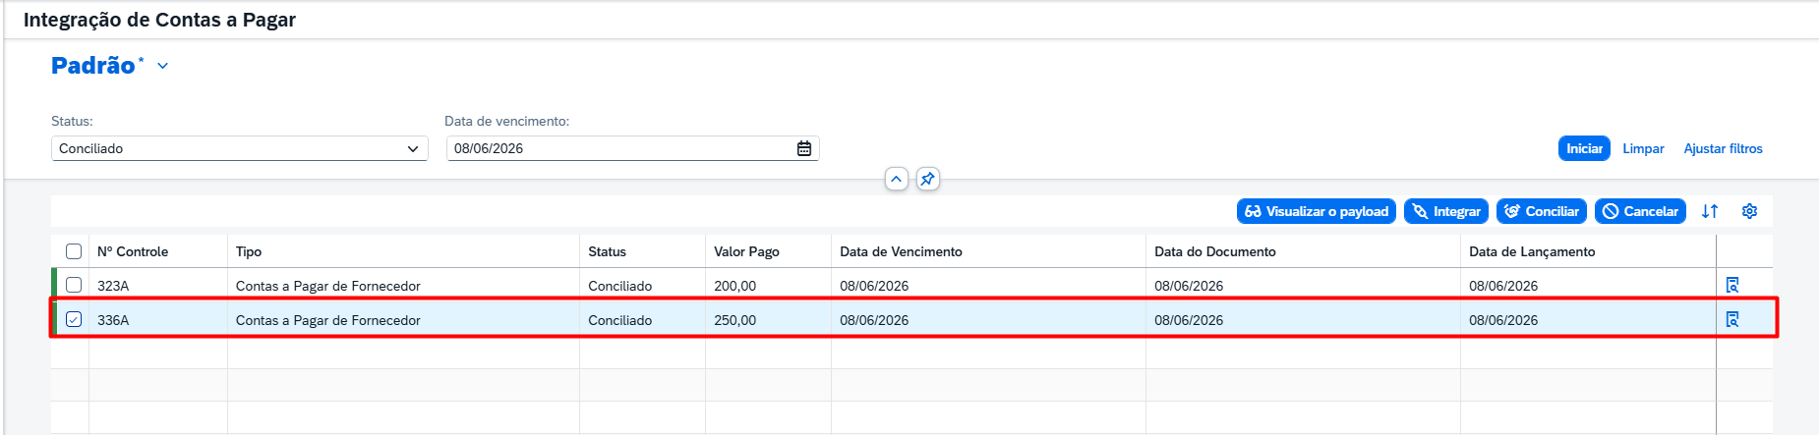Toggle the select-all rows checkbox

(x=74, y=251)
